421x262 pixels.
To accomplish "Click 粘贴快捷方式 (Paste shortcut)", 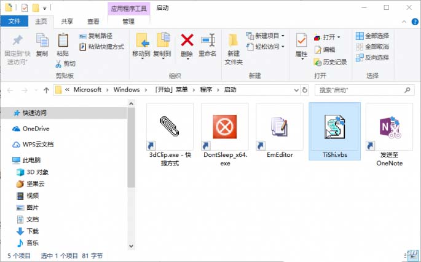I will [102, 47].
